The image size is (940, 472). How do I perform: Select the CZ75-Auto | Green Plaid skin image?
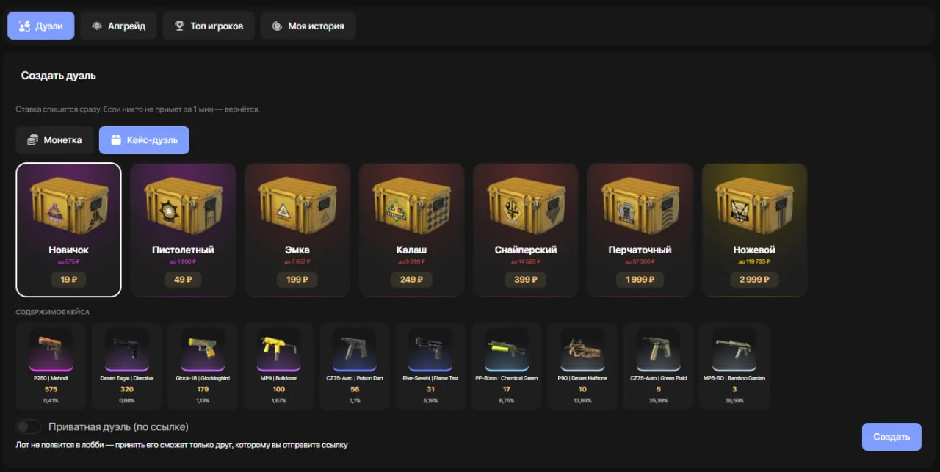[x=659, y=349]
